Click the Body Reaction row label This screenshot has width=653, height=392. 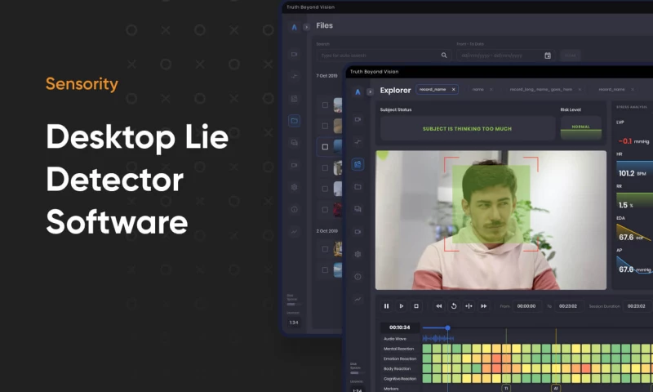point(397,368)
